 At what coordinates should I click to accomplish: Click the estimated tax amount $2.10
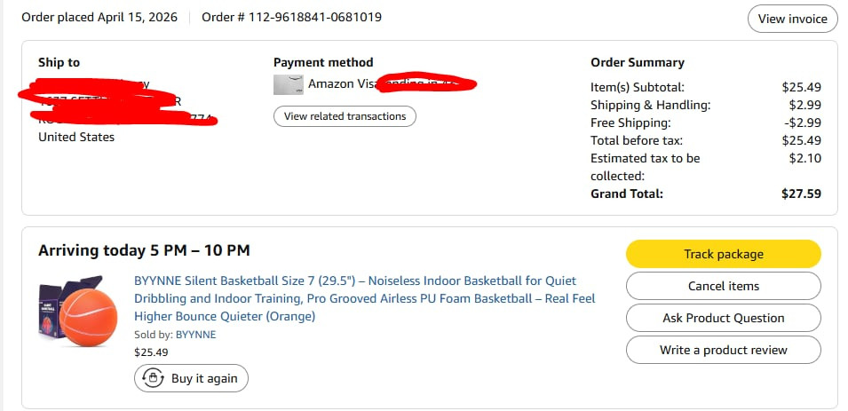click(806, 158)
